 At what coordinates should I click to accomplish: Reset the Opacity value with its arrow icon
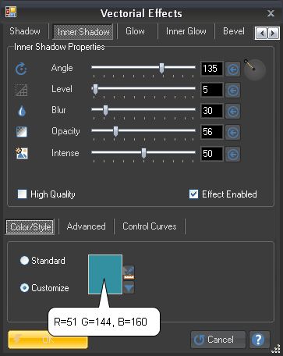pos(232,132)
